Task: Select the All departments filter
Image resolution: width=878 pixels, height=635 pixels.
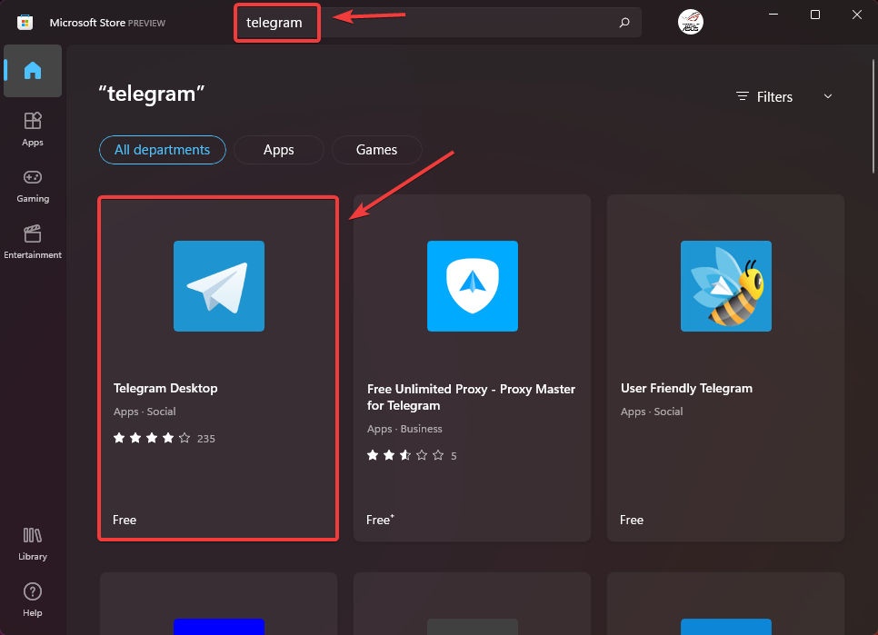Action: pyautogui.click(x=162, y=150)
